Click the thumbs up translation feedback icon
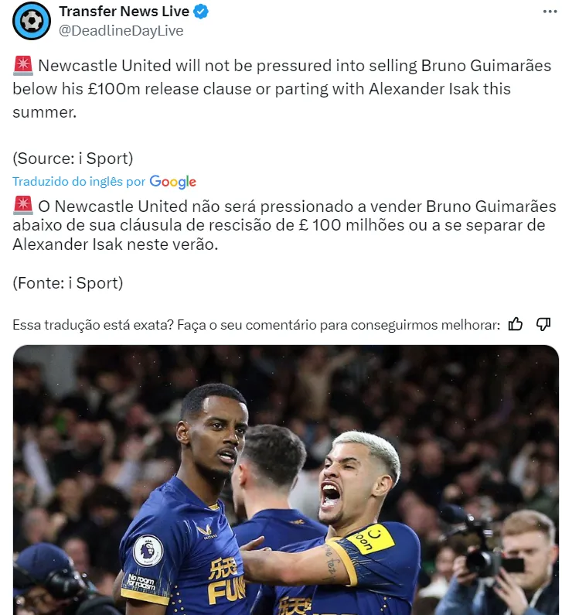562x615 pixels. (x=516, y=324)
